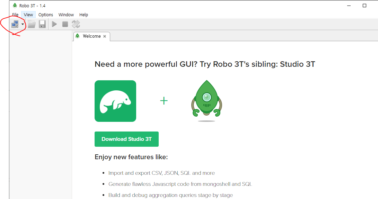
Task: Click the 'Enjoy new features like:' heading
Action: (x=131, y=157)
